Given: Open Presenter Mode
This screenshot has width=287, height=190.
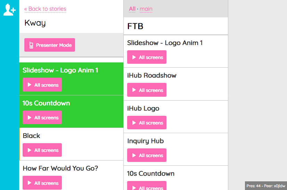Looking at the screenshot, I should tap(50, 45).
